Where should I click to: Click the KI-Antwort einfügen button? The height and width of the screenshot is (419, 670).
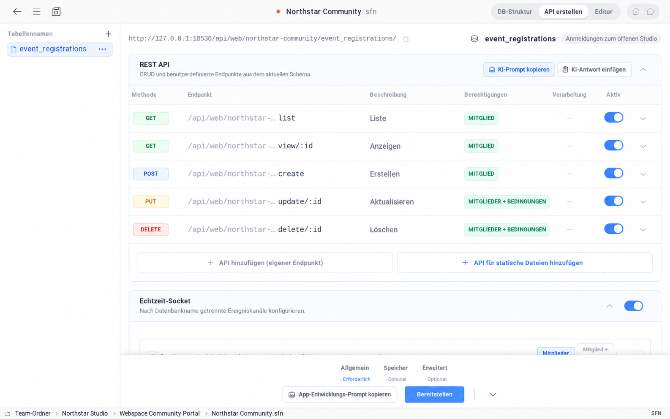click(x=594, y=70)
